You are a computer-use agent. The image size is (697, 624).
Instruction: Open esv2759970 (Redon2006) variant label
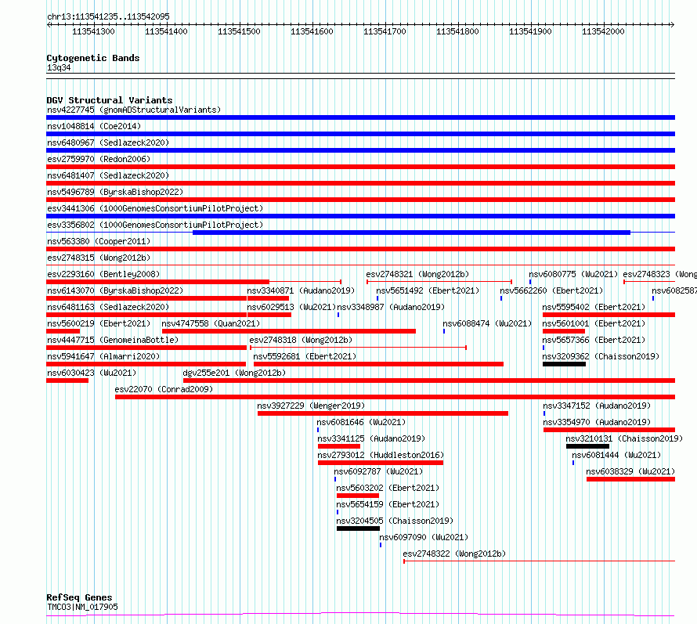(99, 159)
